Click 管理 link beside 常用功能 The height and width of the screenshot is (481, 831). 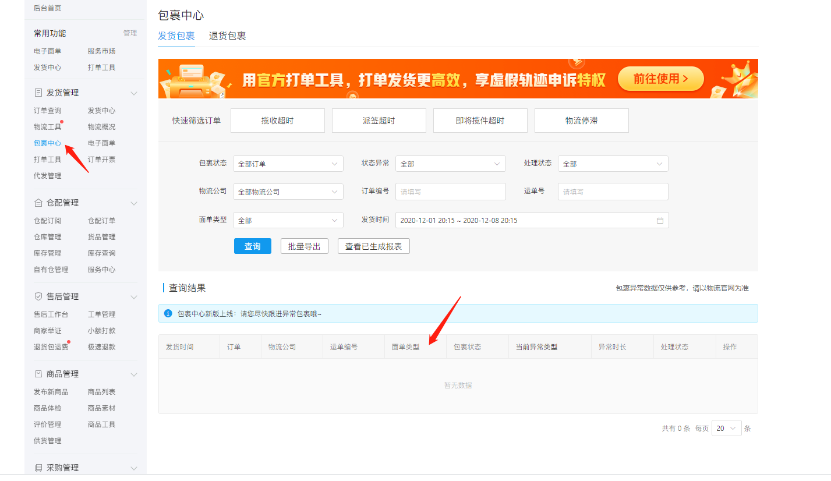130,33
